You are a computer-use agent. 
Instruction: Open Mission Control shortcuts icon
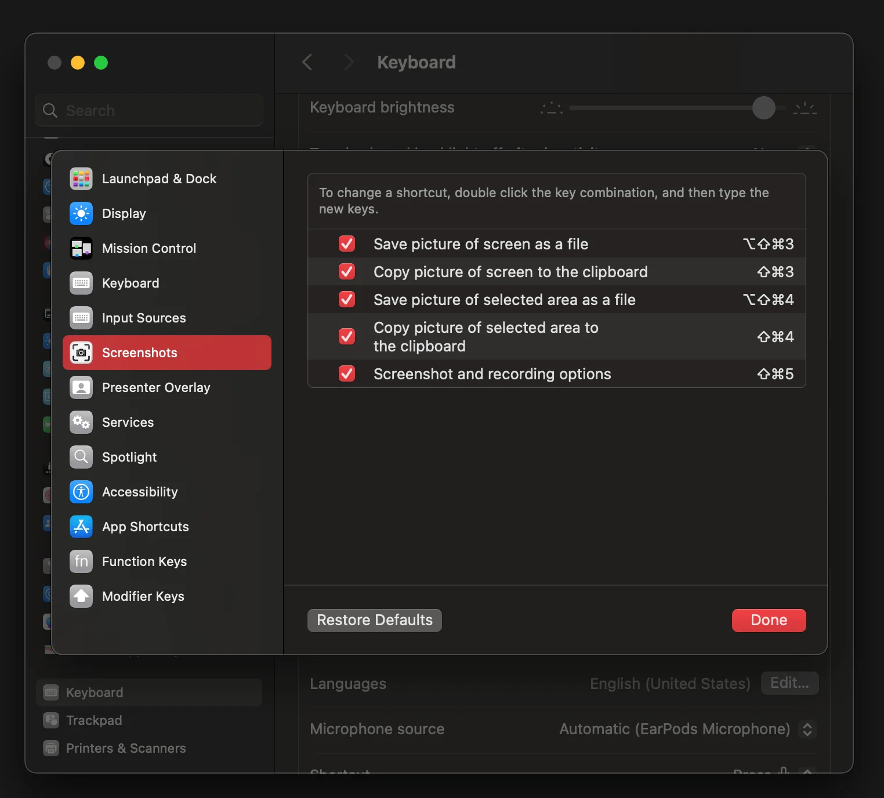[x=81, y=248]
